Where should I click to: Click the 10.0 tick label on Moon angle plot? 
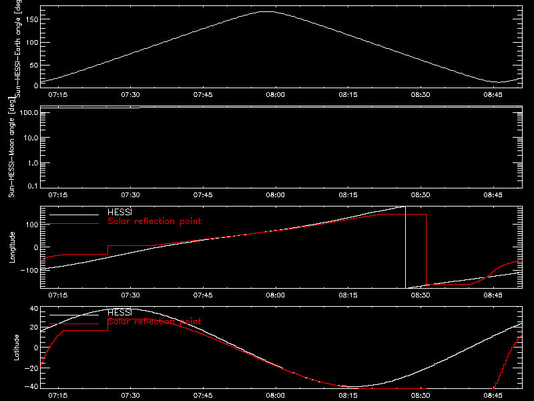click(x=31, y=138)
